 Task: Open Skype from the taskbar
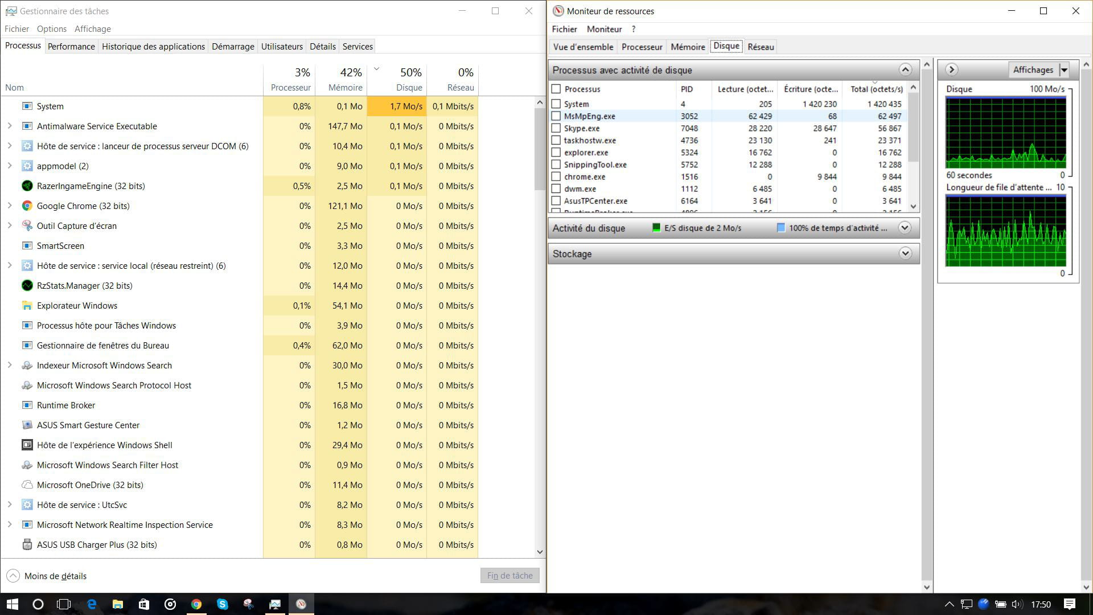click(x=223, y=604)
